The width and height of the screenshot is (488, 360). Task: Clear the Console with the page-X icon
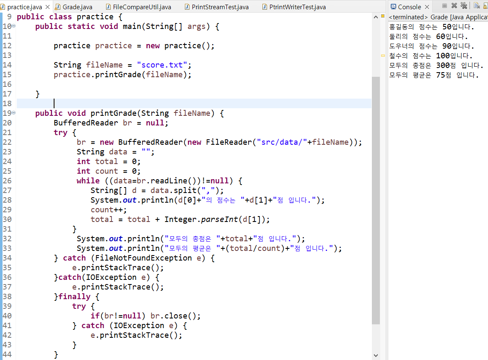[x=477, y=5]
